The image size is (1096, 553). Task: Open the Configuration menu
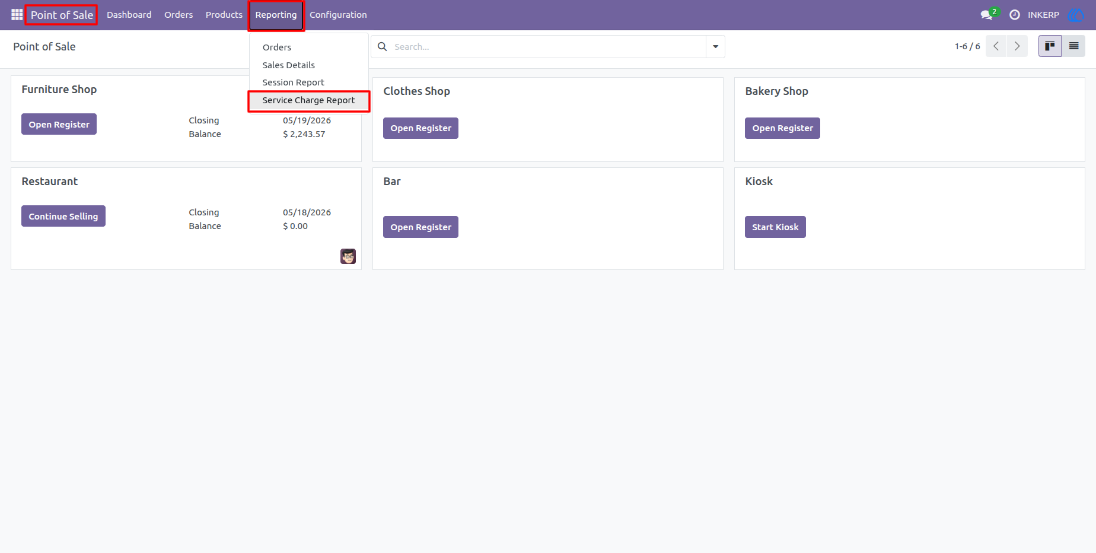(x=338, y=15)
